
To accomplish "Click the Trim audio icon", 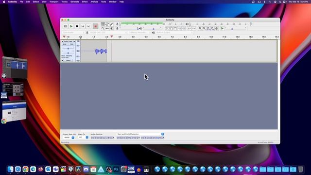I will point(180,29).
